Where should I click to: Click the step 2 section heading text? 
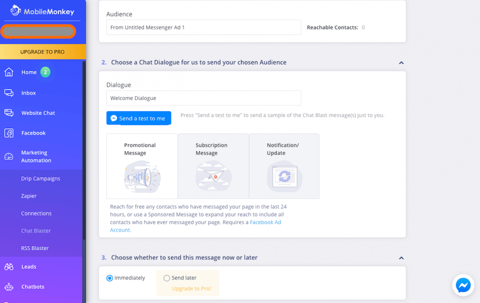(199, 62)
